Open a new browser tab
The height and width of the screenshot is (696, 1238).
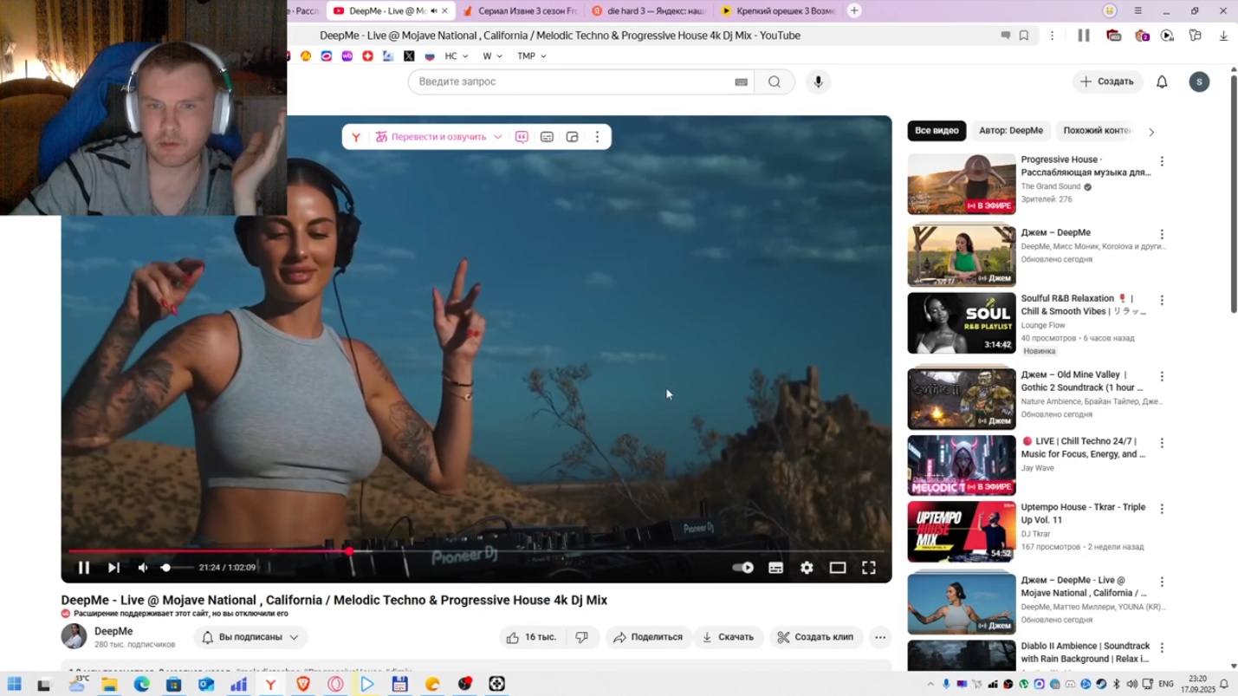pyautogui.click(x=854, y=11)
